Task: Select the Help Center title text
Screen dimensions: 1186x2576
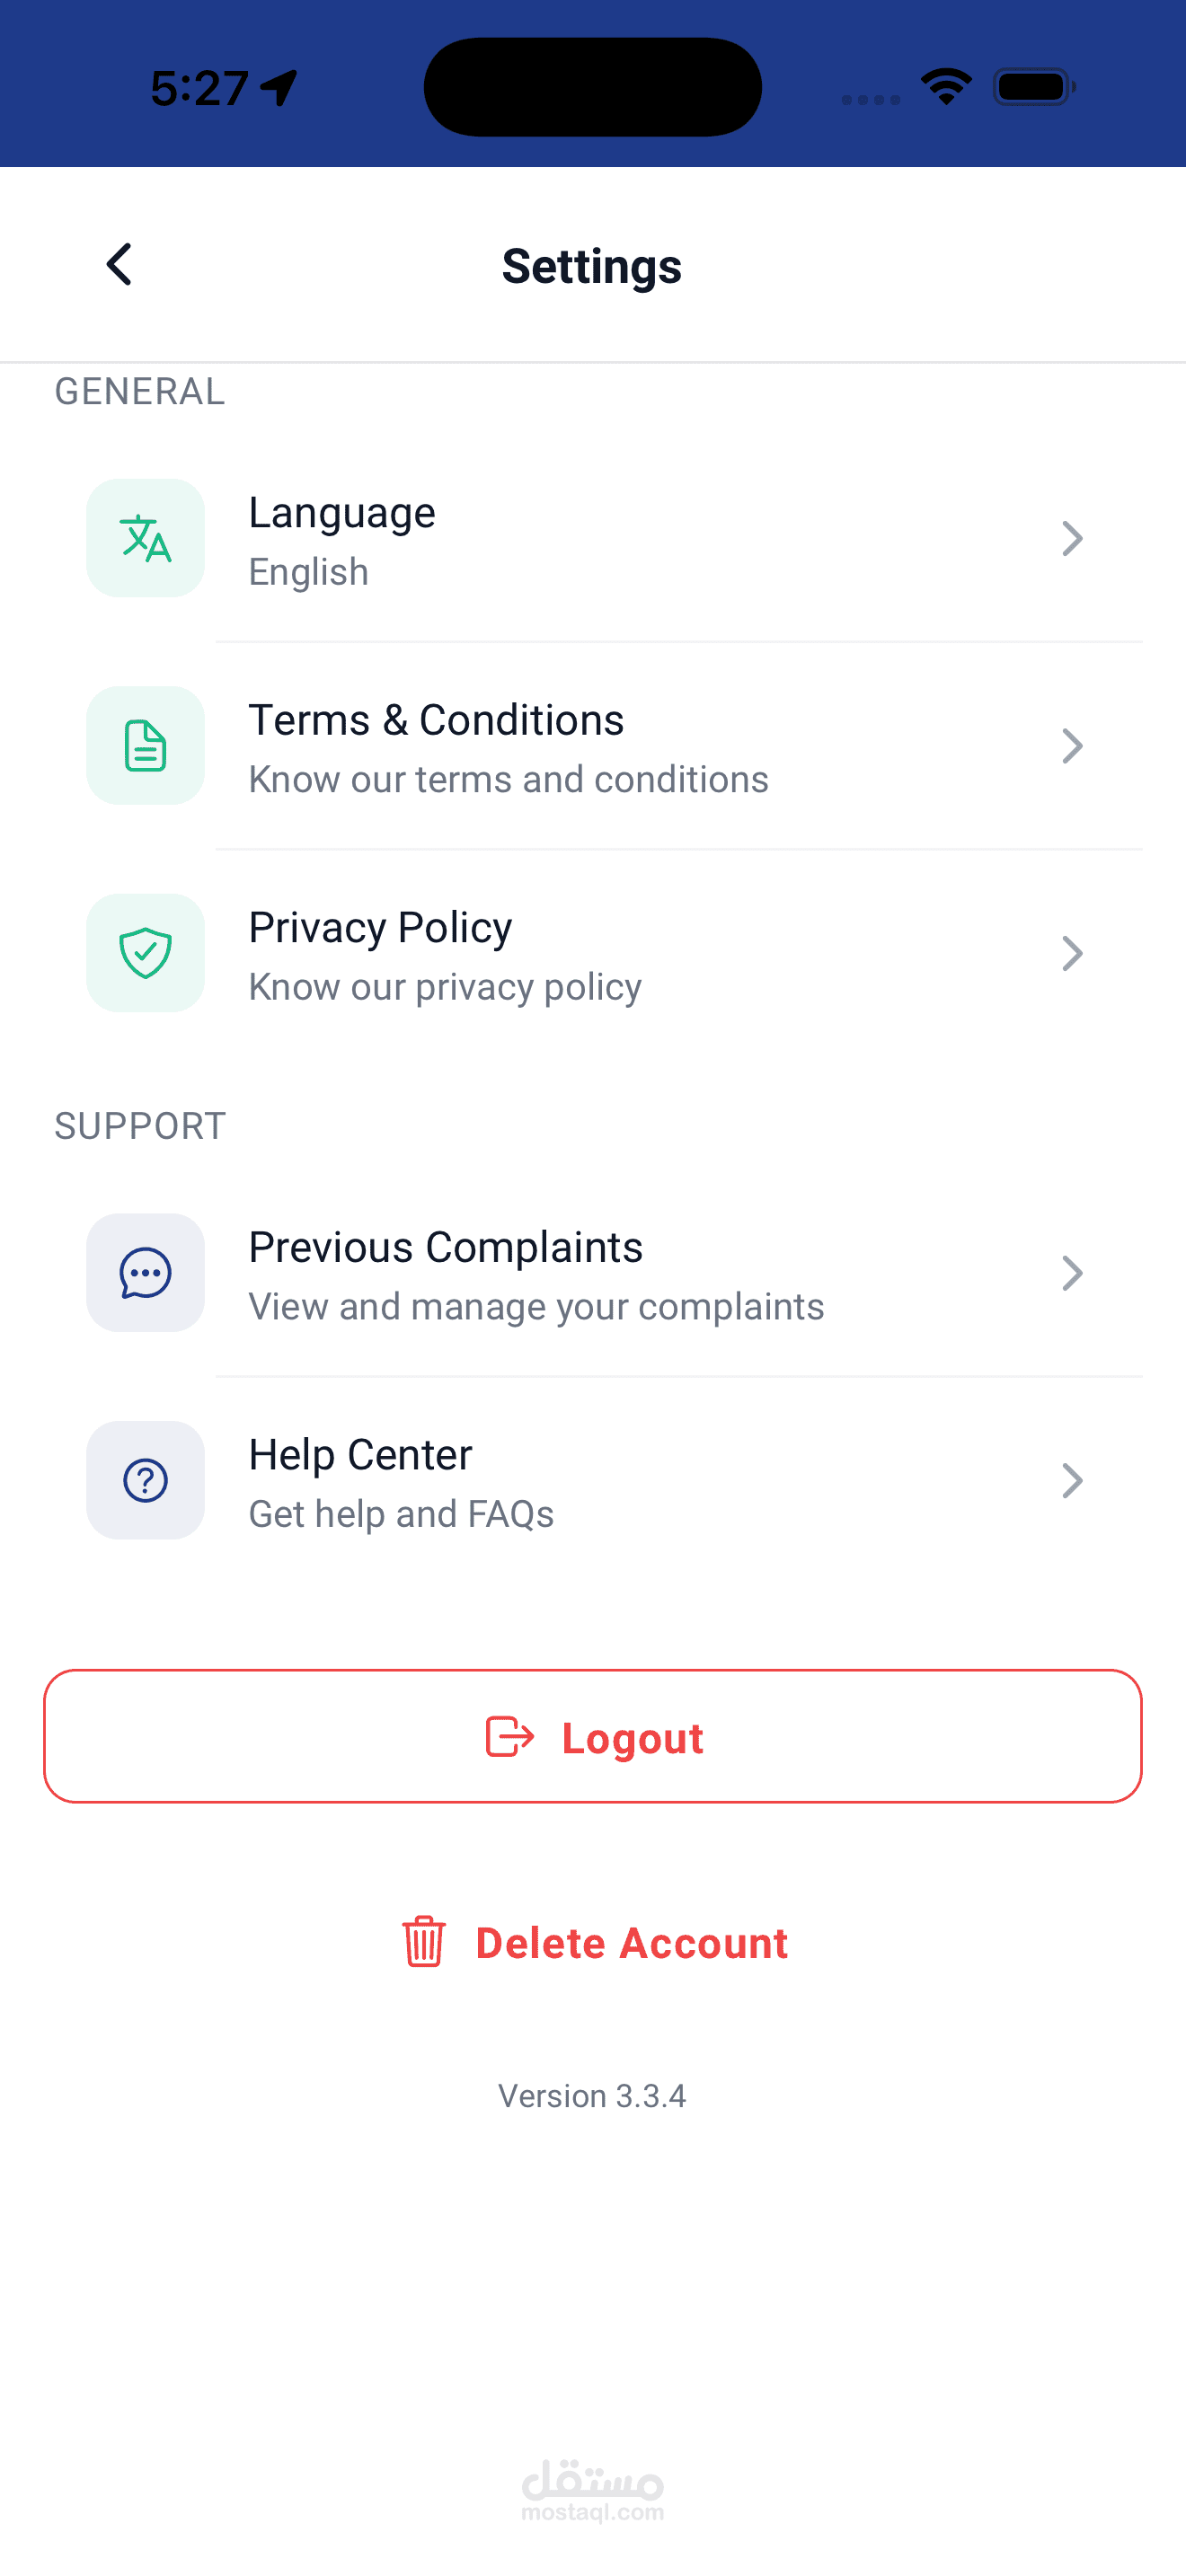Action: coord(360,1455)
